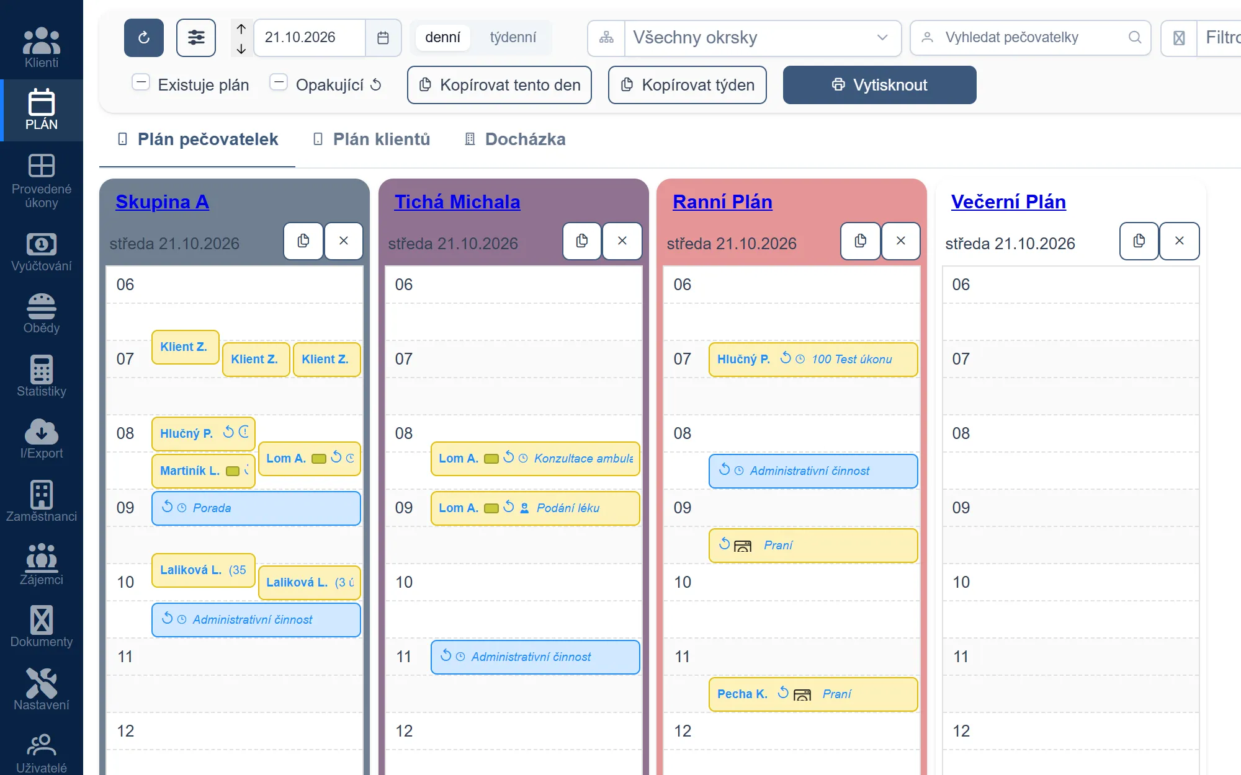This screenshot has height=775, width=1241.
Task: Toggle the Opakující checkbox
Action: click(279, 82)
